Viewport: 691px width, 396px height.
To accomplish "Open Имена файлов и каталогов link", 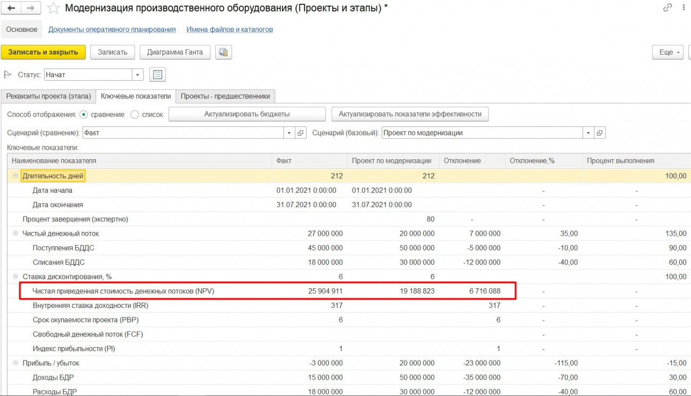I will 230,30.
